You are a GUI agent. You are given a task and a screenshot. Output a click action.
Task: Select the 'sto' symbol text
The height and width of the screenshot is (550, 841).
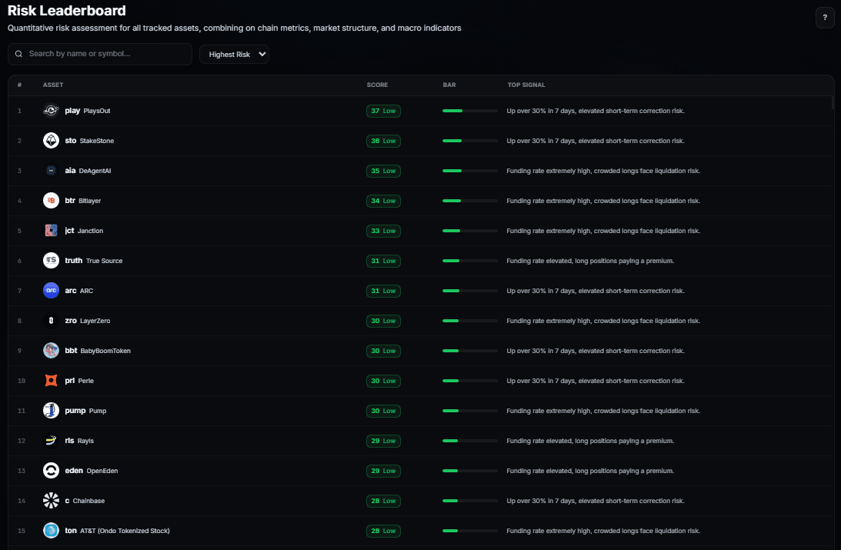pyautogui.click(x=71, y=141)
